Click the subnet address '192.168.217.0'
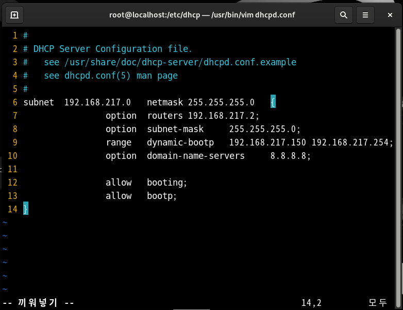The height and width of the screenshot is (310, 403). [x=97, y=102]
